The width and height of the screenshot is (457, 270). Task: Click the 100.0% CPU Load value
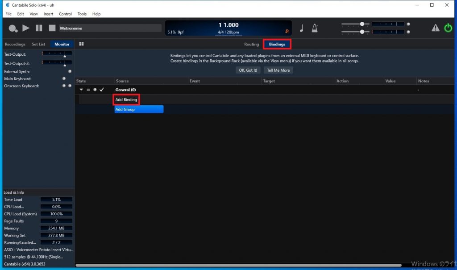56,214
